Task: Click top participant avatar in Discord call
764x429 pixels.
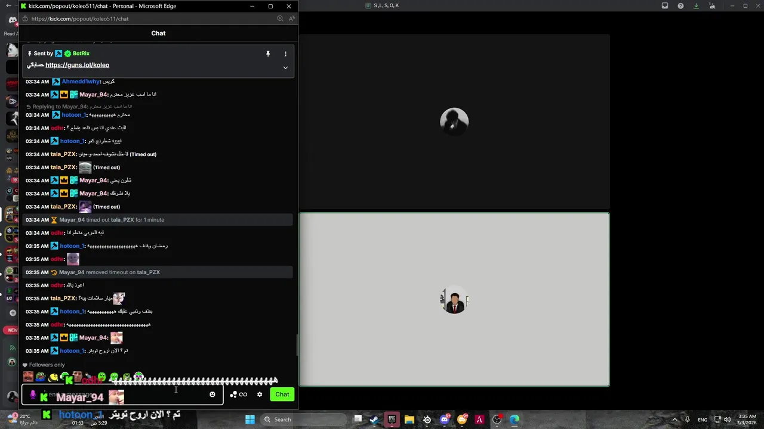Action: (454, 122)
